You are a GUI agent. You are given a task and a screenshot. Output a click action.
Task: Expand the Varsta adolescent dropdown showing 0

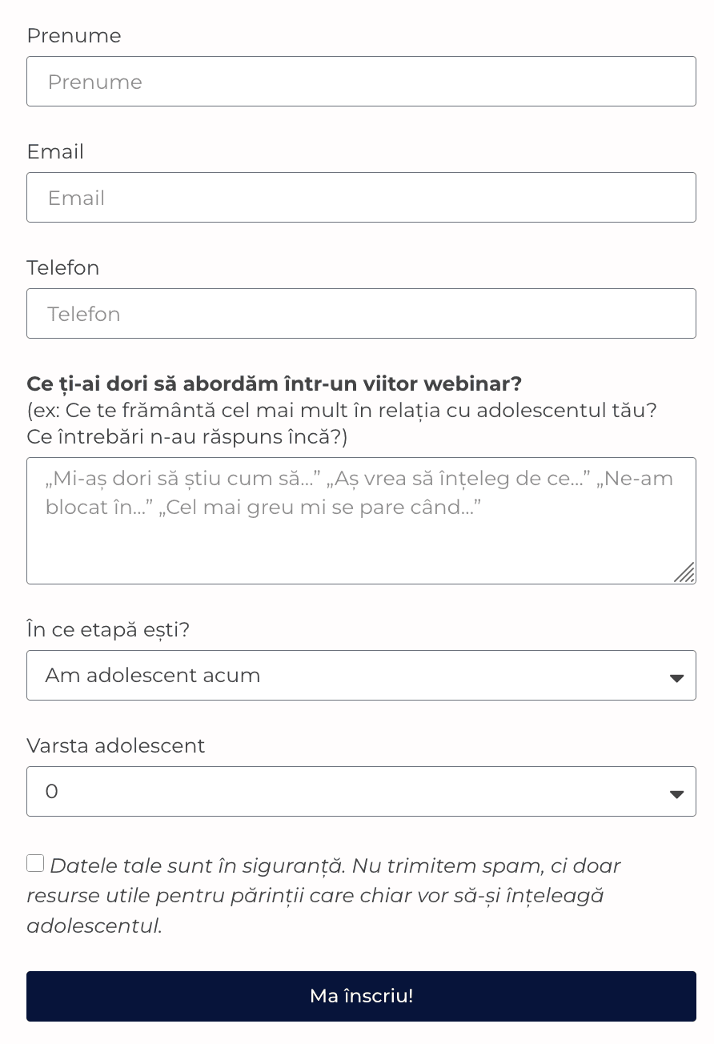[x=344, y=792]
